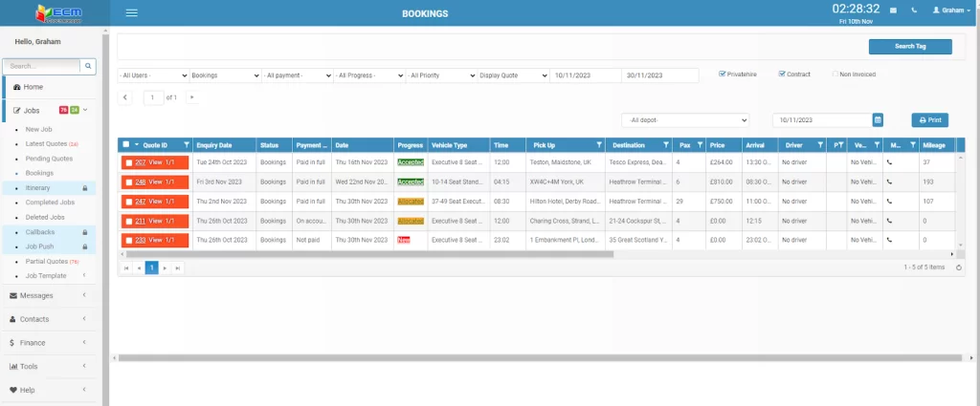Enable the Non Invoiced checkbox
980x406 pixels.
835,74
